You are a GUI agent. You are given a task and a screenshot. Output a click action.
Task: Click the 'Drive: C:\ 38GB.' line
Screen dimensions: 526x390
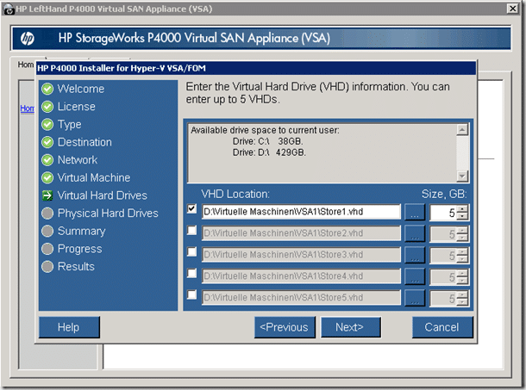pos(267,141)
